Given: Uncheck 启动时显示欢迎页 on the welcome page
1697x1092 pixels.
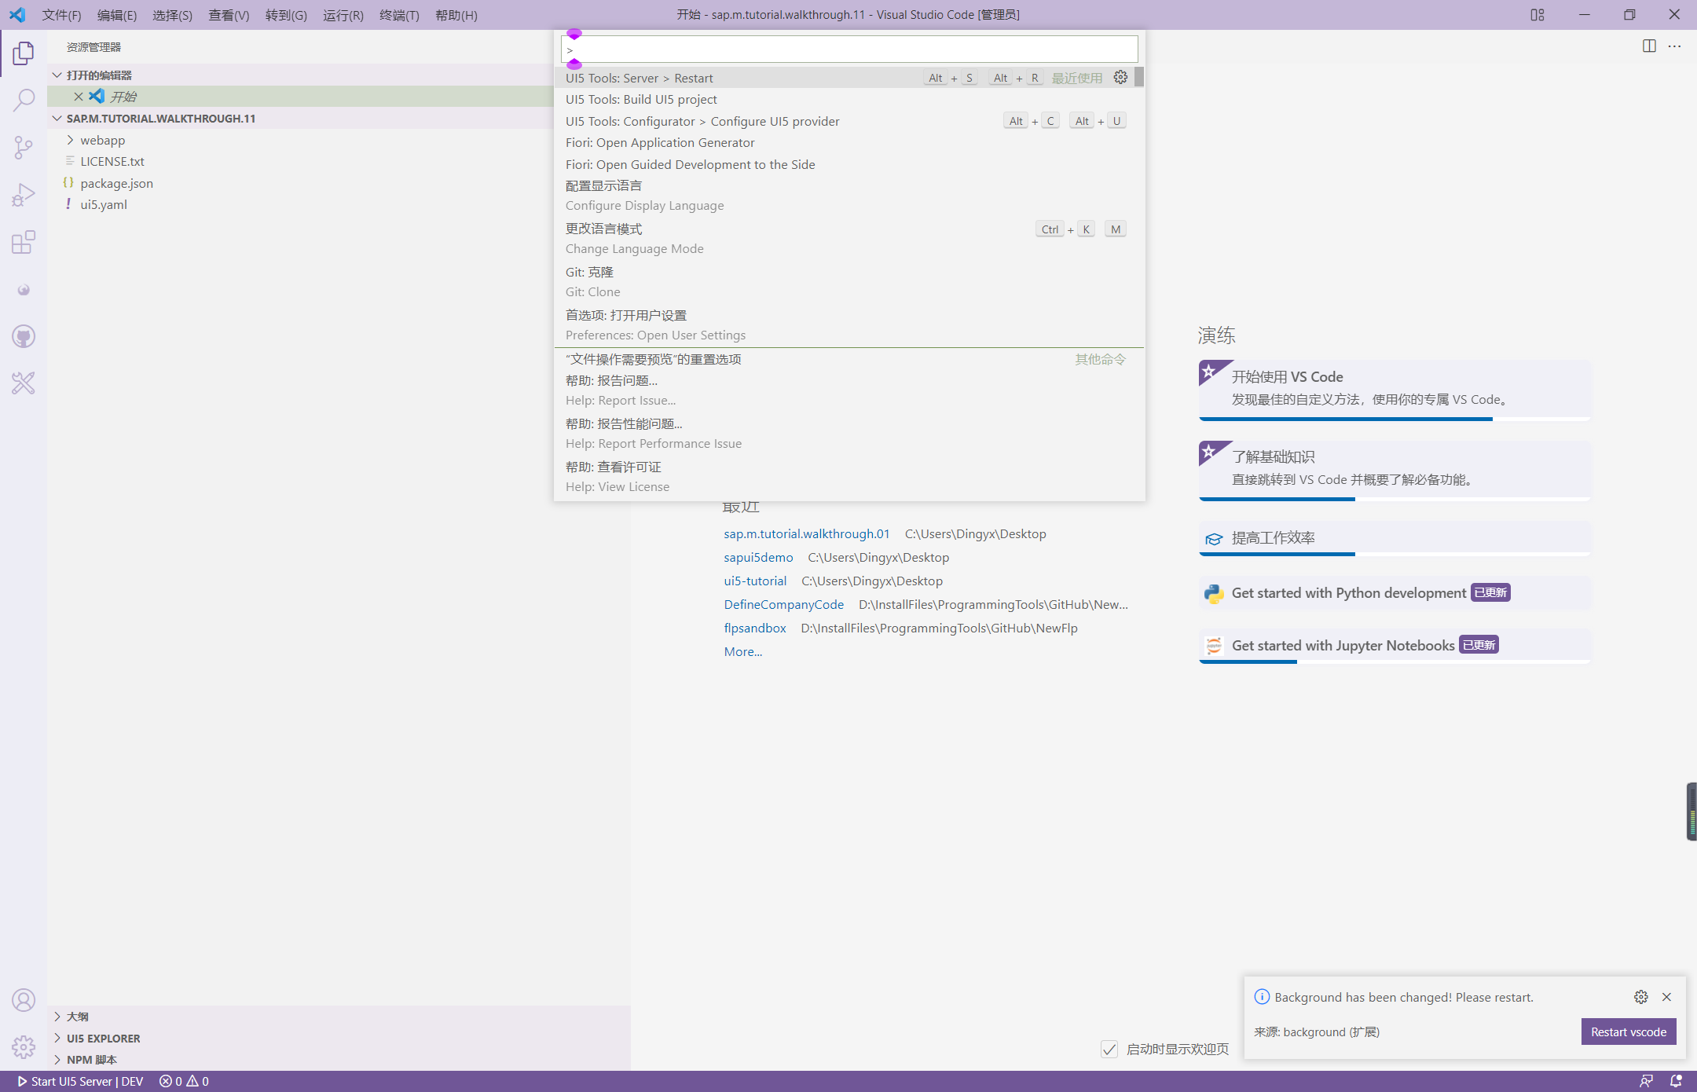Looking at the screenshot, I should point(1109,1049).
